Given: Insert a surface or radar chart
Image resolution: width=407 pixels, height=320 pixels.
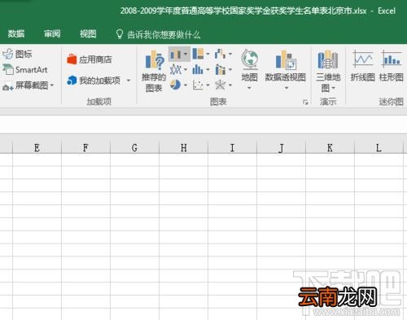Looking at the screenshot, I should [220, 85].
